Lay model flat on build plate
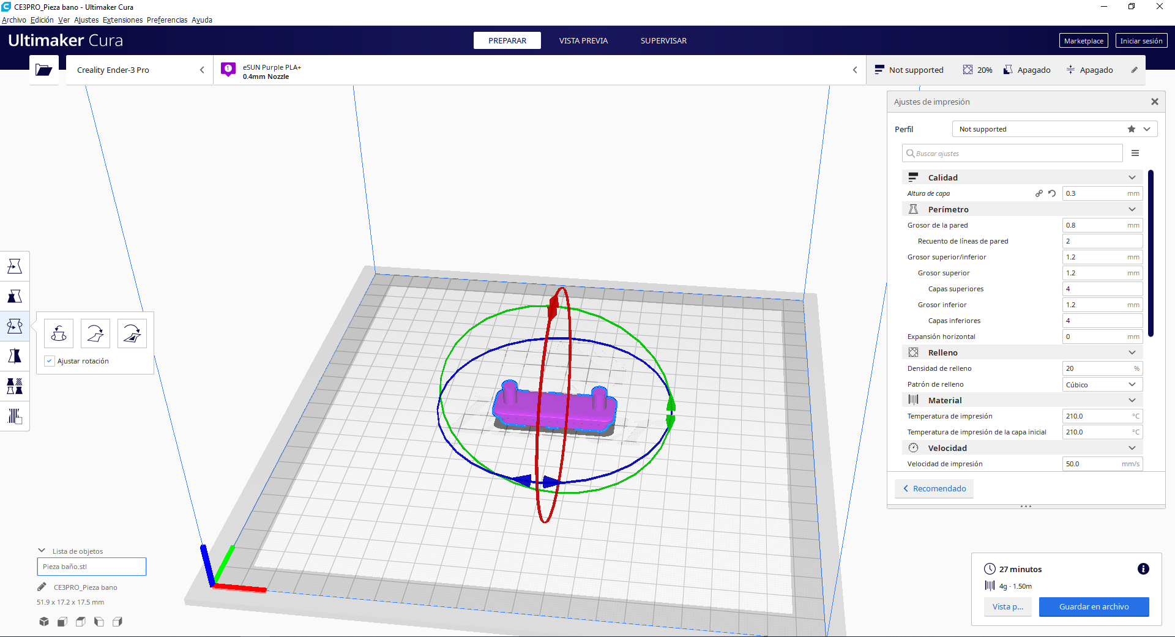Screen dimensions: 1175x637 pos(95,333)
